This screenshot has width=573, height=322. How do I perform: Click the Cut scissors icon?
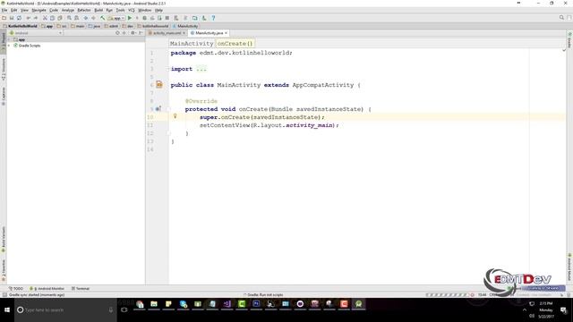(x=45, y=18)
